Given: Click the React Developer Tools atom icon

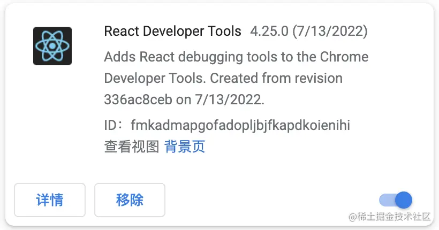Looking at the screenshot, I should 52,46.
